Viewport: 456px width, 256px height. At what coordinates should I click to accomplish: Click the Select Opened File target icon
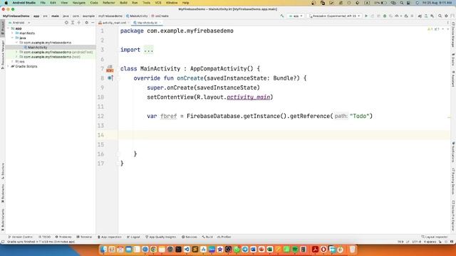click(66, 22)
